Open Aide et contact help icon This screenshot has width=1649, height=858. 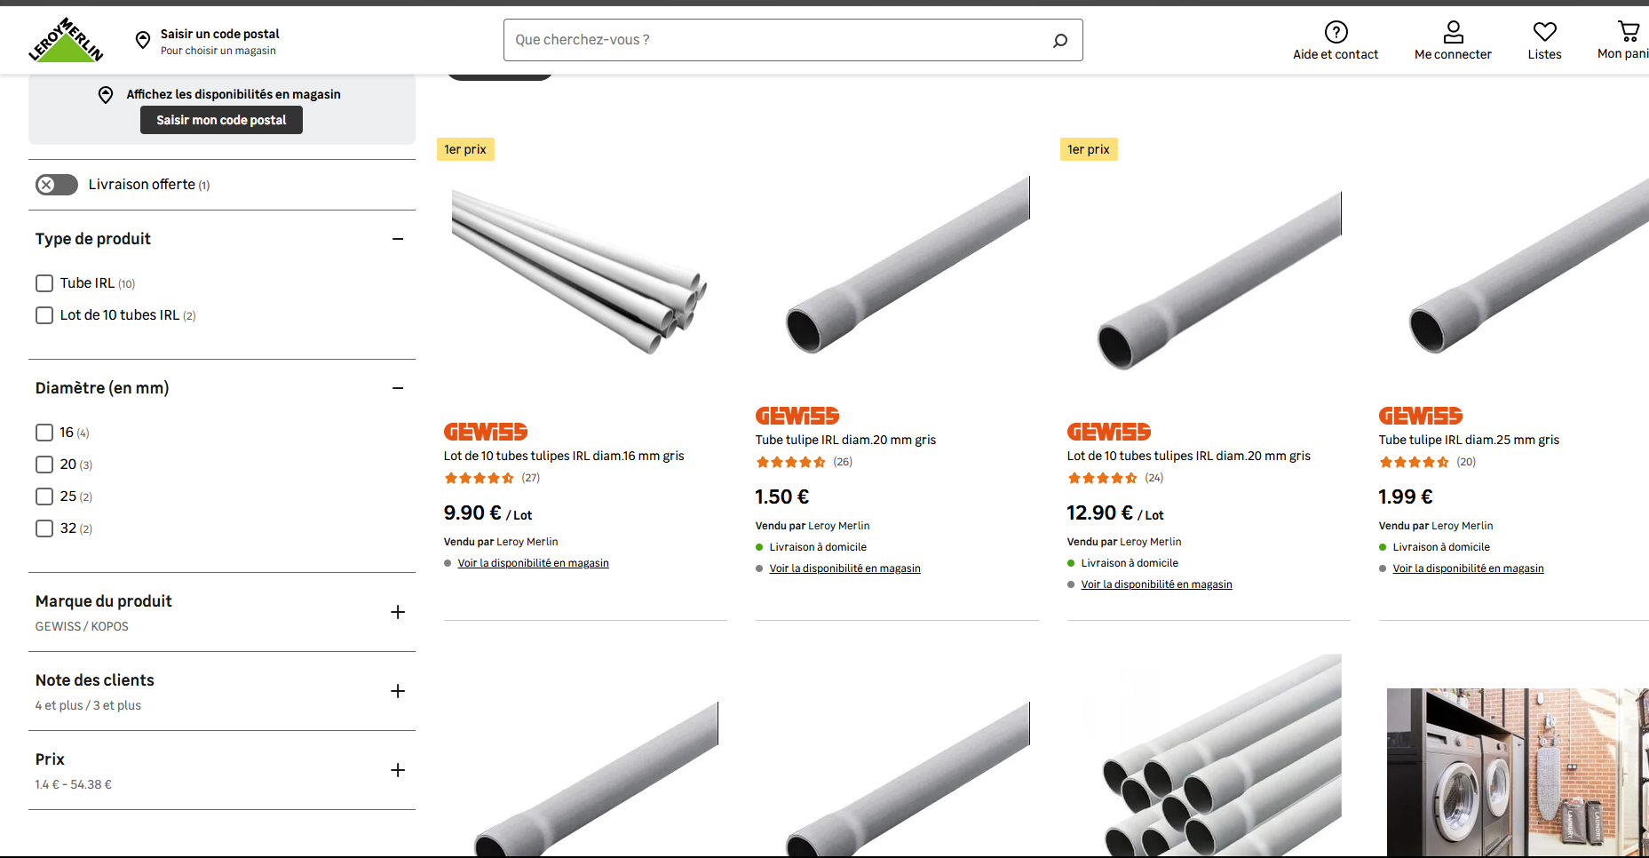(x=1336, y=32)
